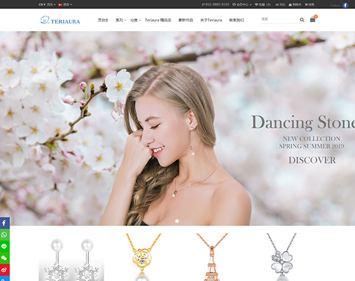Expand the CN¥ currency dropdown
Viewport: 355px width, 281px height.
(47, 4)
